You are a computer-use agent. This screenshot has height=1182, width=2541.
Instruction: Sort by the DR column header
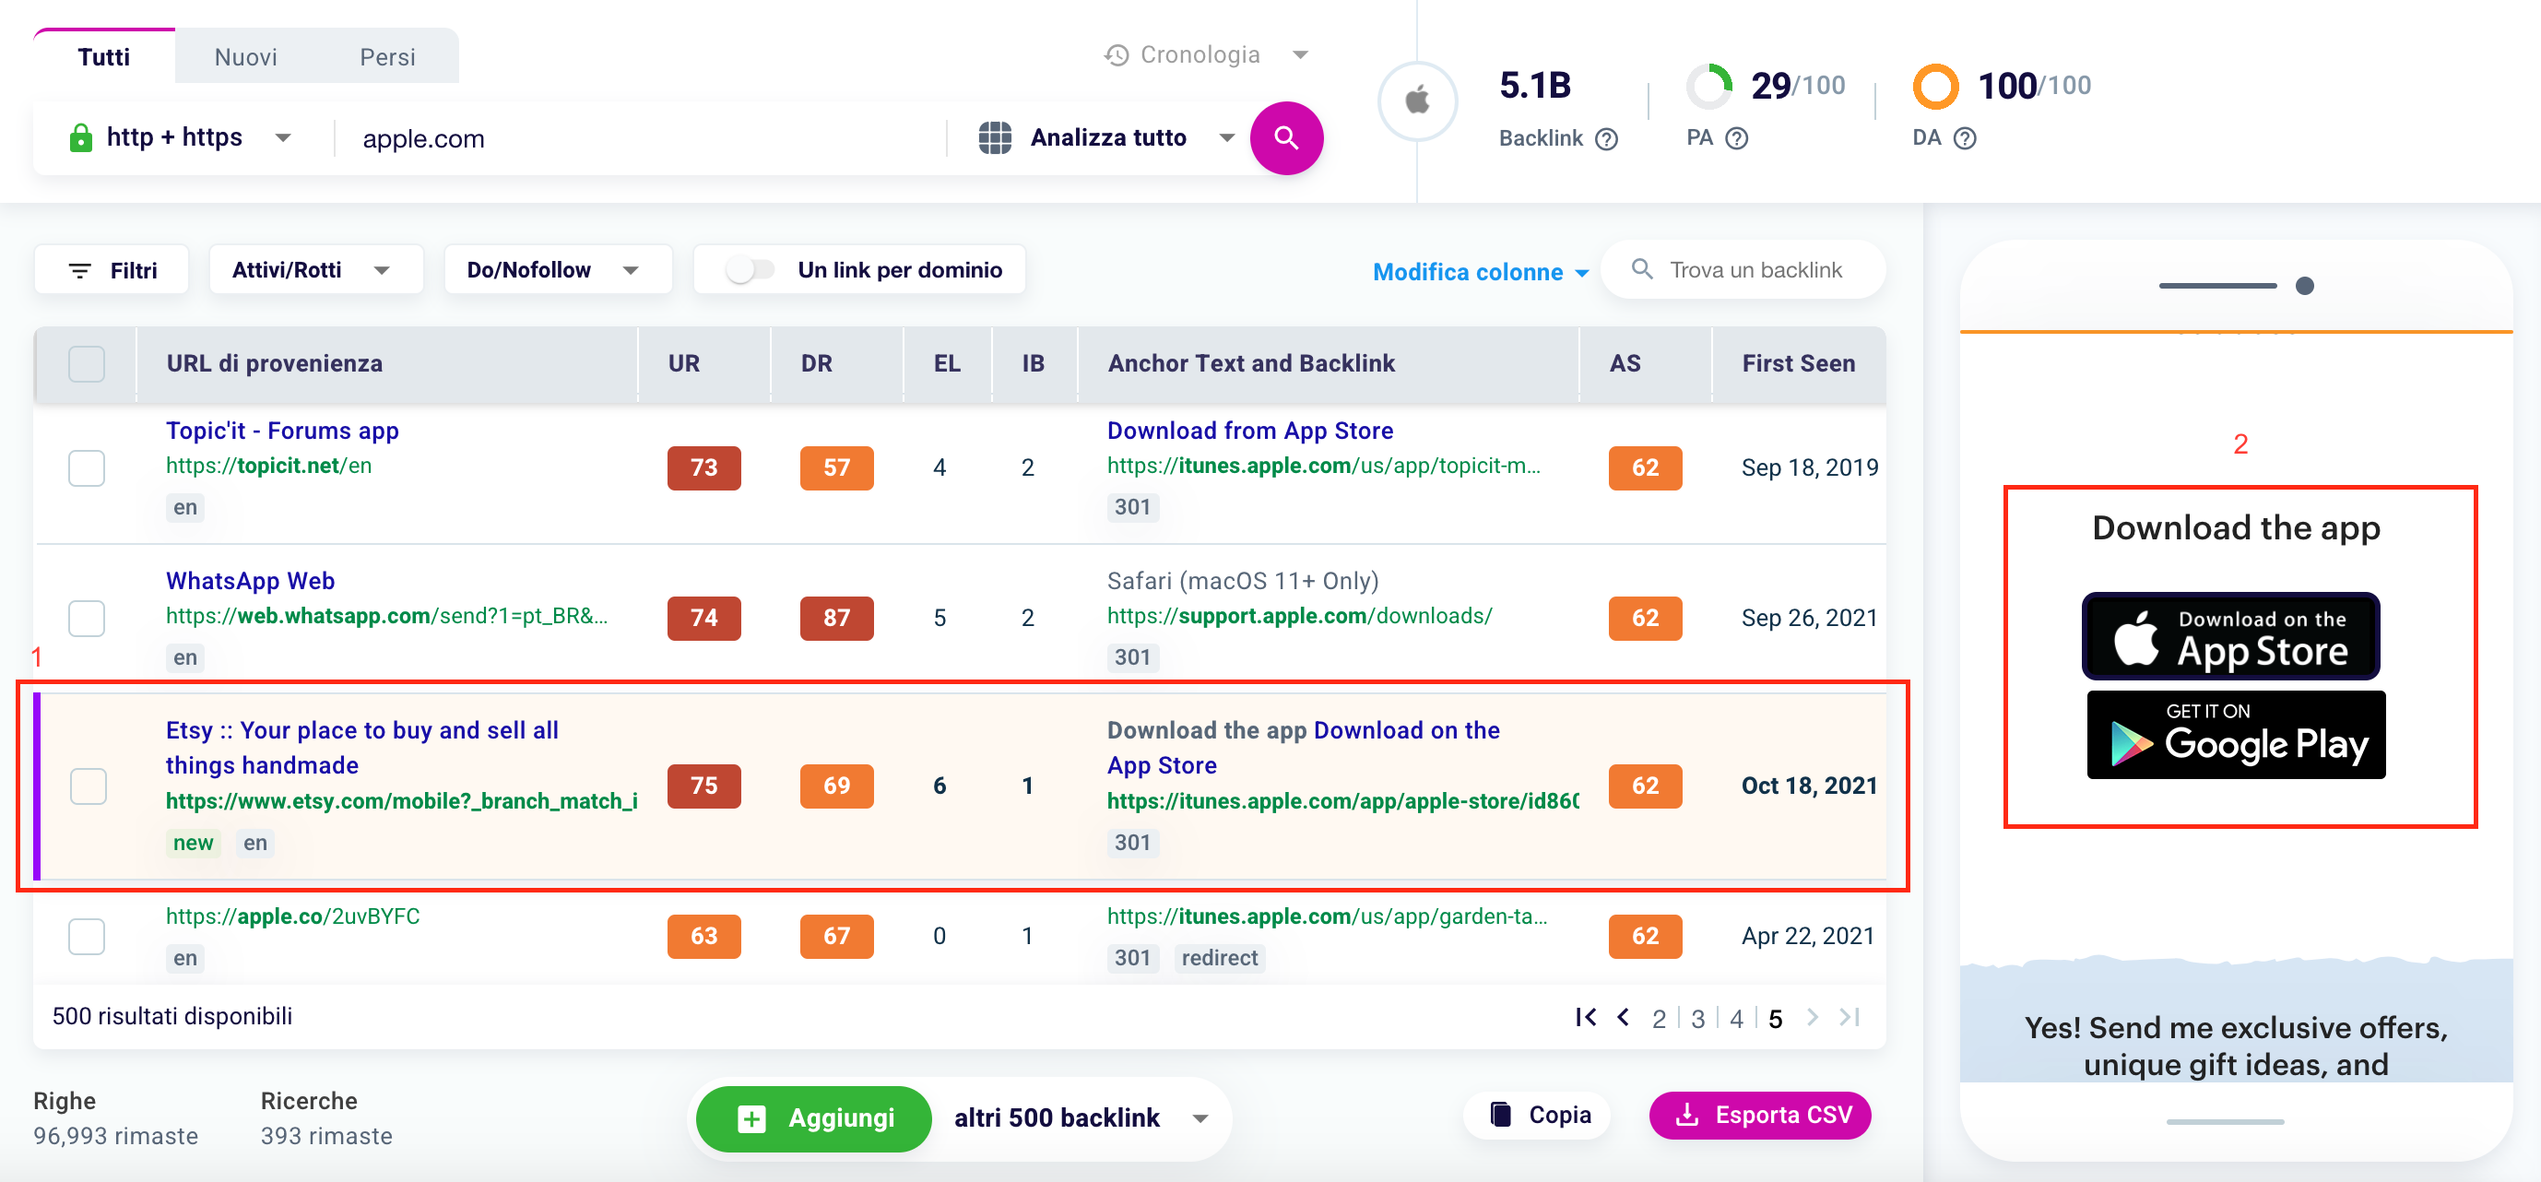pyautogui.click(x=816, y=364)
